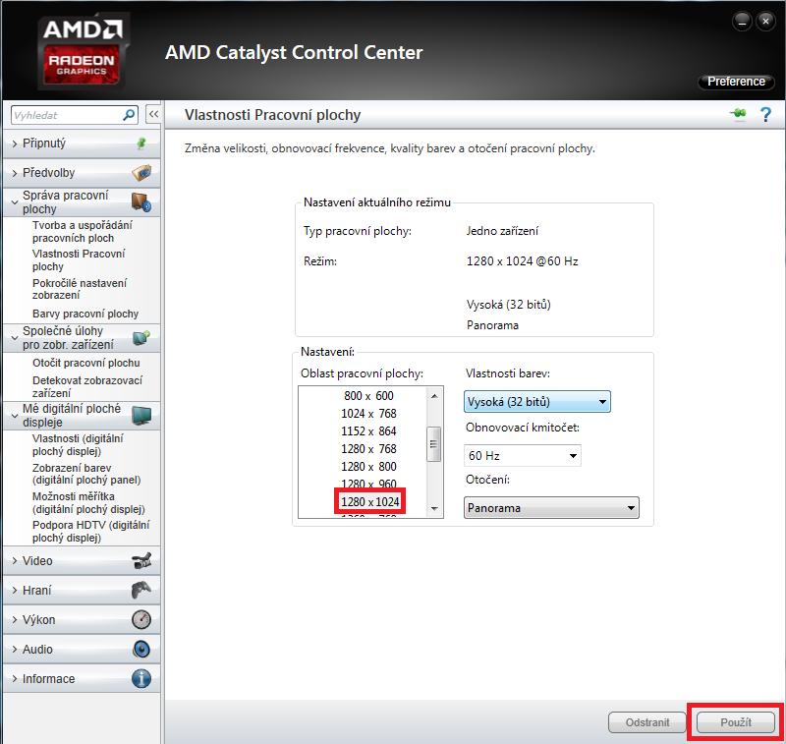Select resolution 1280 x 1024
This screenshot has width=786, height=744.
tap(370, 502)
